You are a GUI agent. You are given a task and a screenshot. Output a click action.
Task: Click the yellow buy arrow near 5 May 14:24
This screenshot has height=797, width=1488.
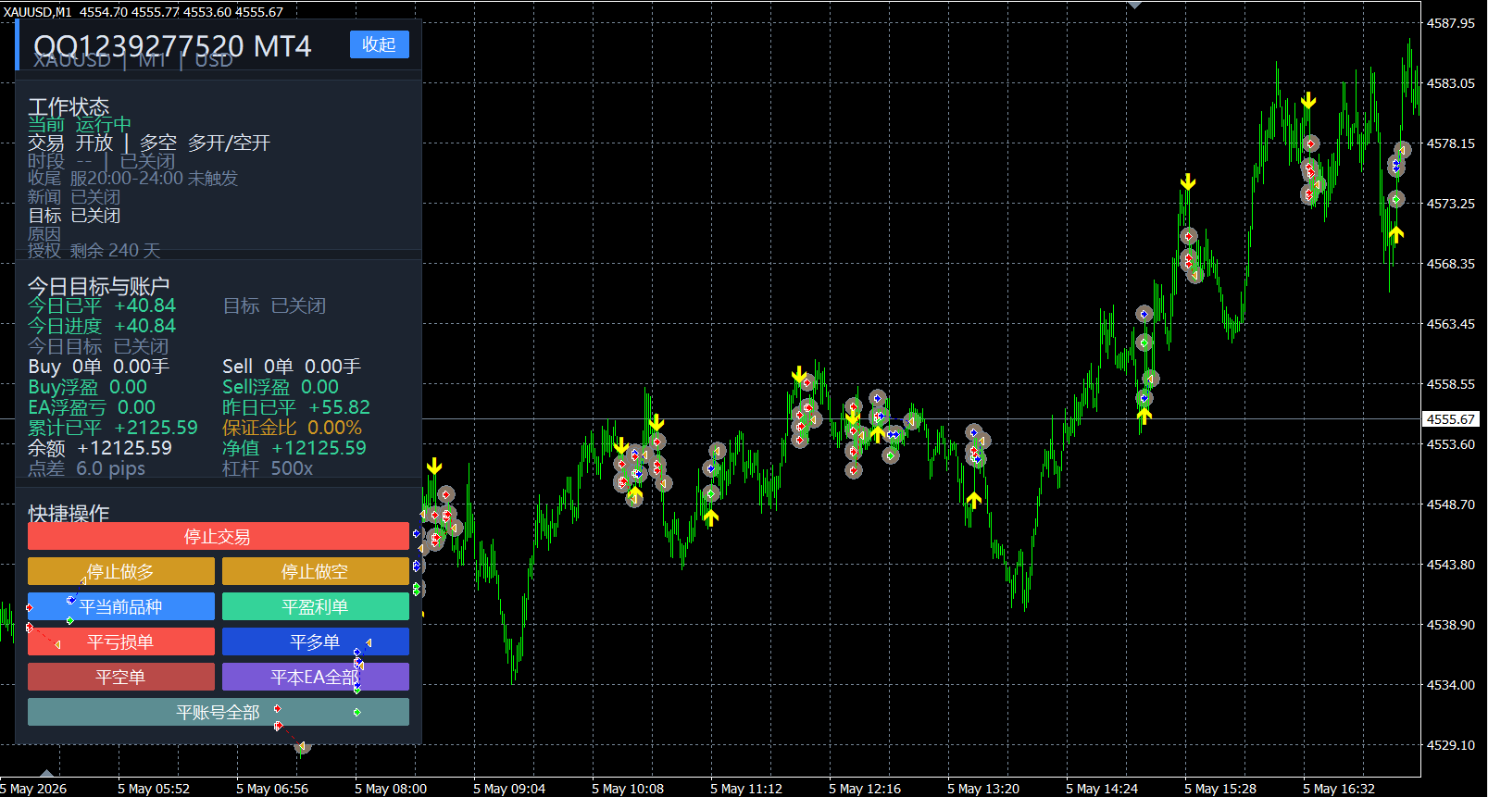(x=1144, y=417)
